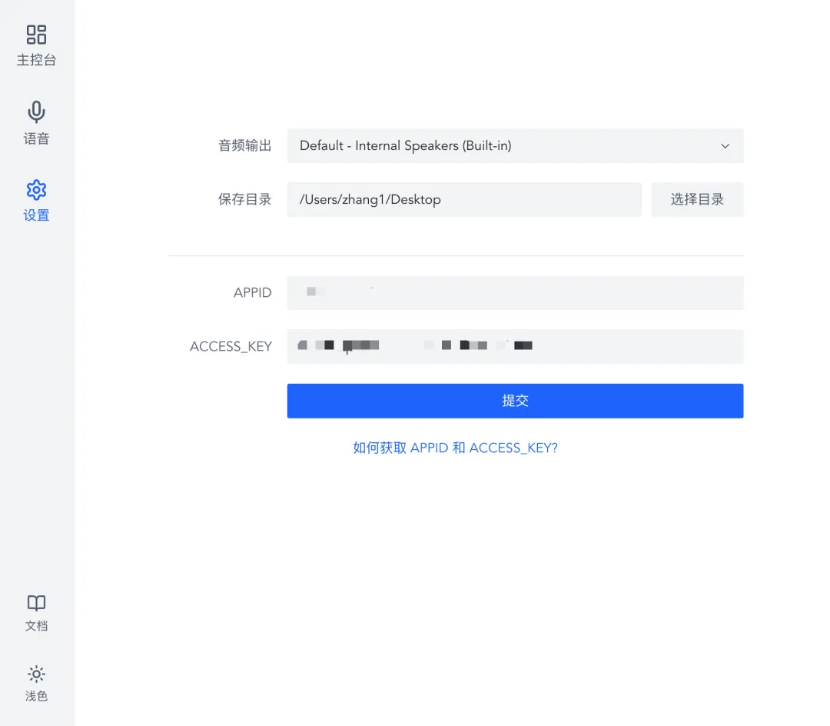The height and width of the screenshot is (726, 830).
Task: Focus the ACCESS_KEY input field
Action: [515, 346]
